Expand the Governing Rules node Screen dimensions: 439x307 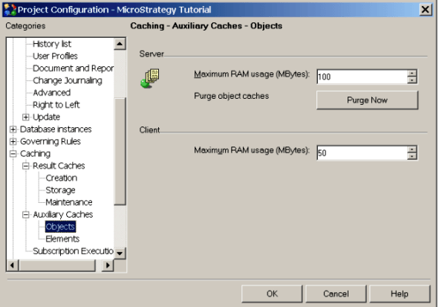pyautogui.click(x=13, y=141)
